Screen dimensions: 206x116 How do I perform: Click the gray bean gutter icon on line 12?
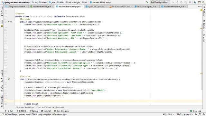[11, 22]
